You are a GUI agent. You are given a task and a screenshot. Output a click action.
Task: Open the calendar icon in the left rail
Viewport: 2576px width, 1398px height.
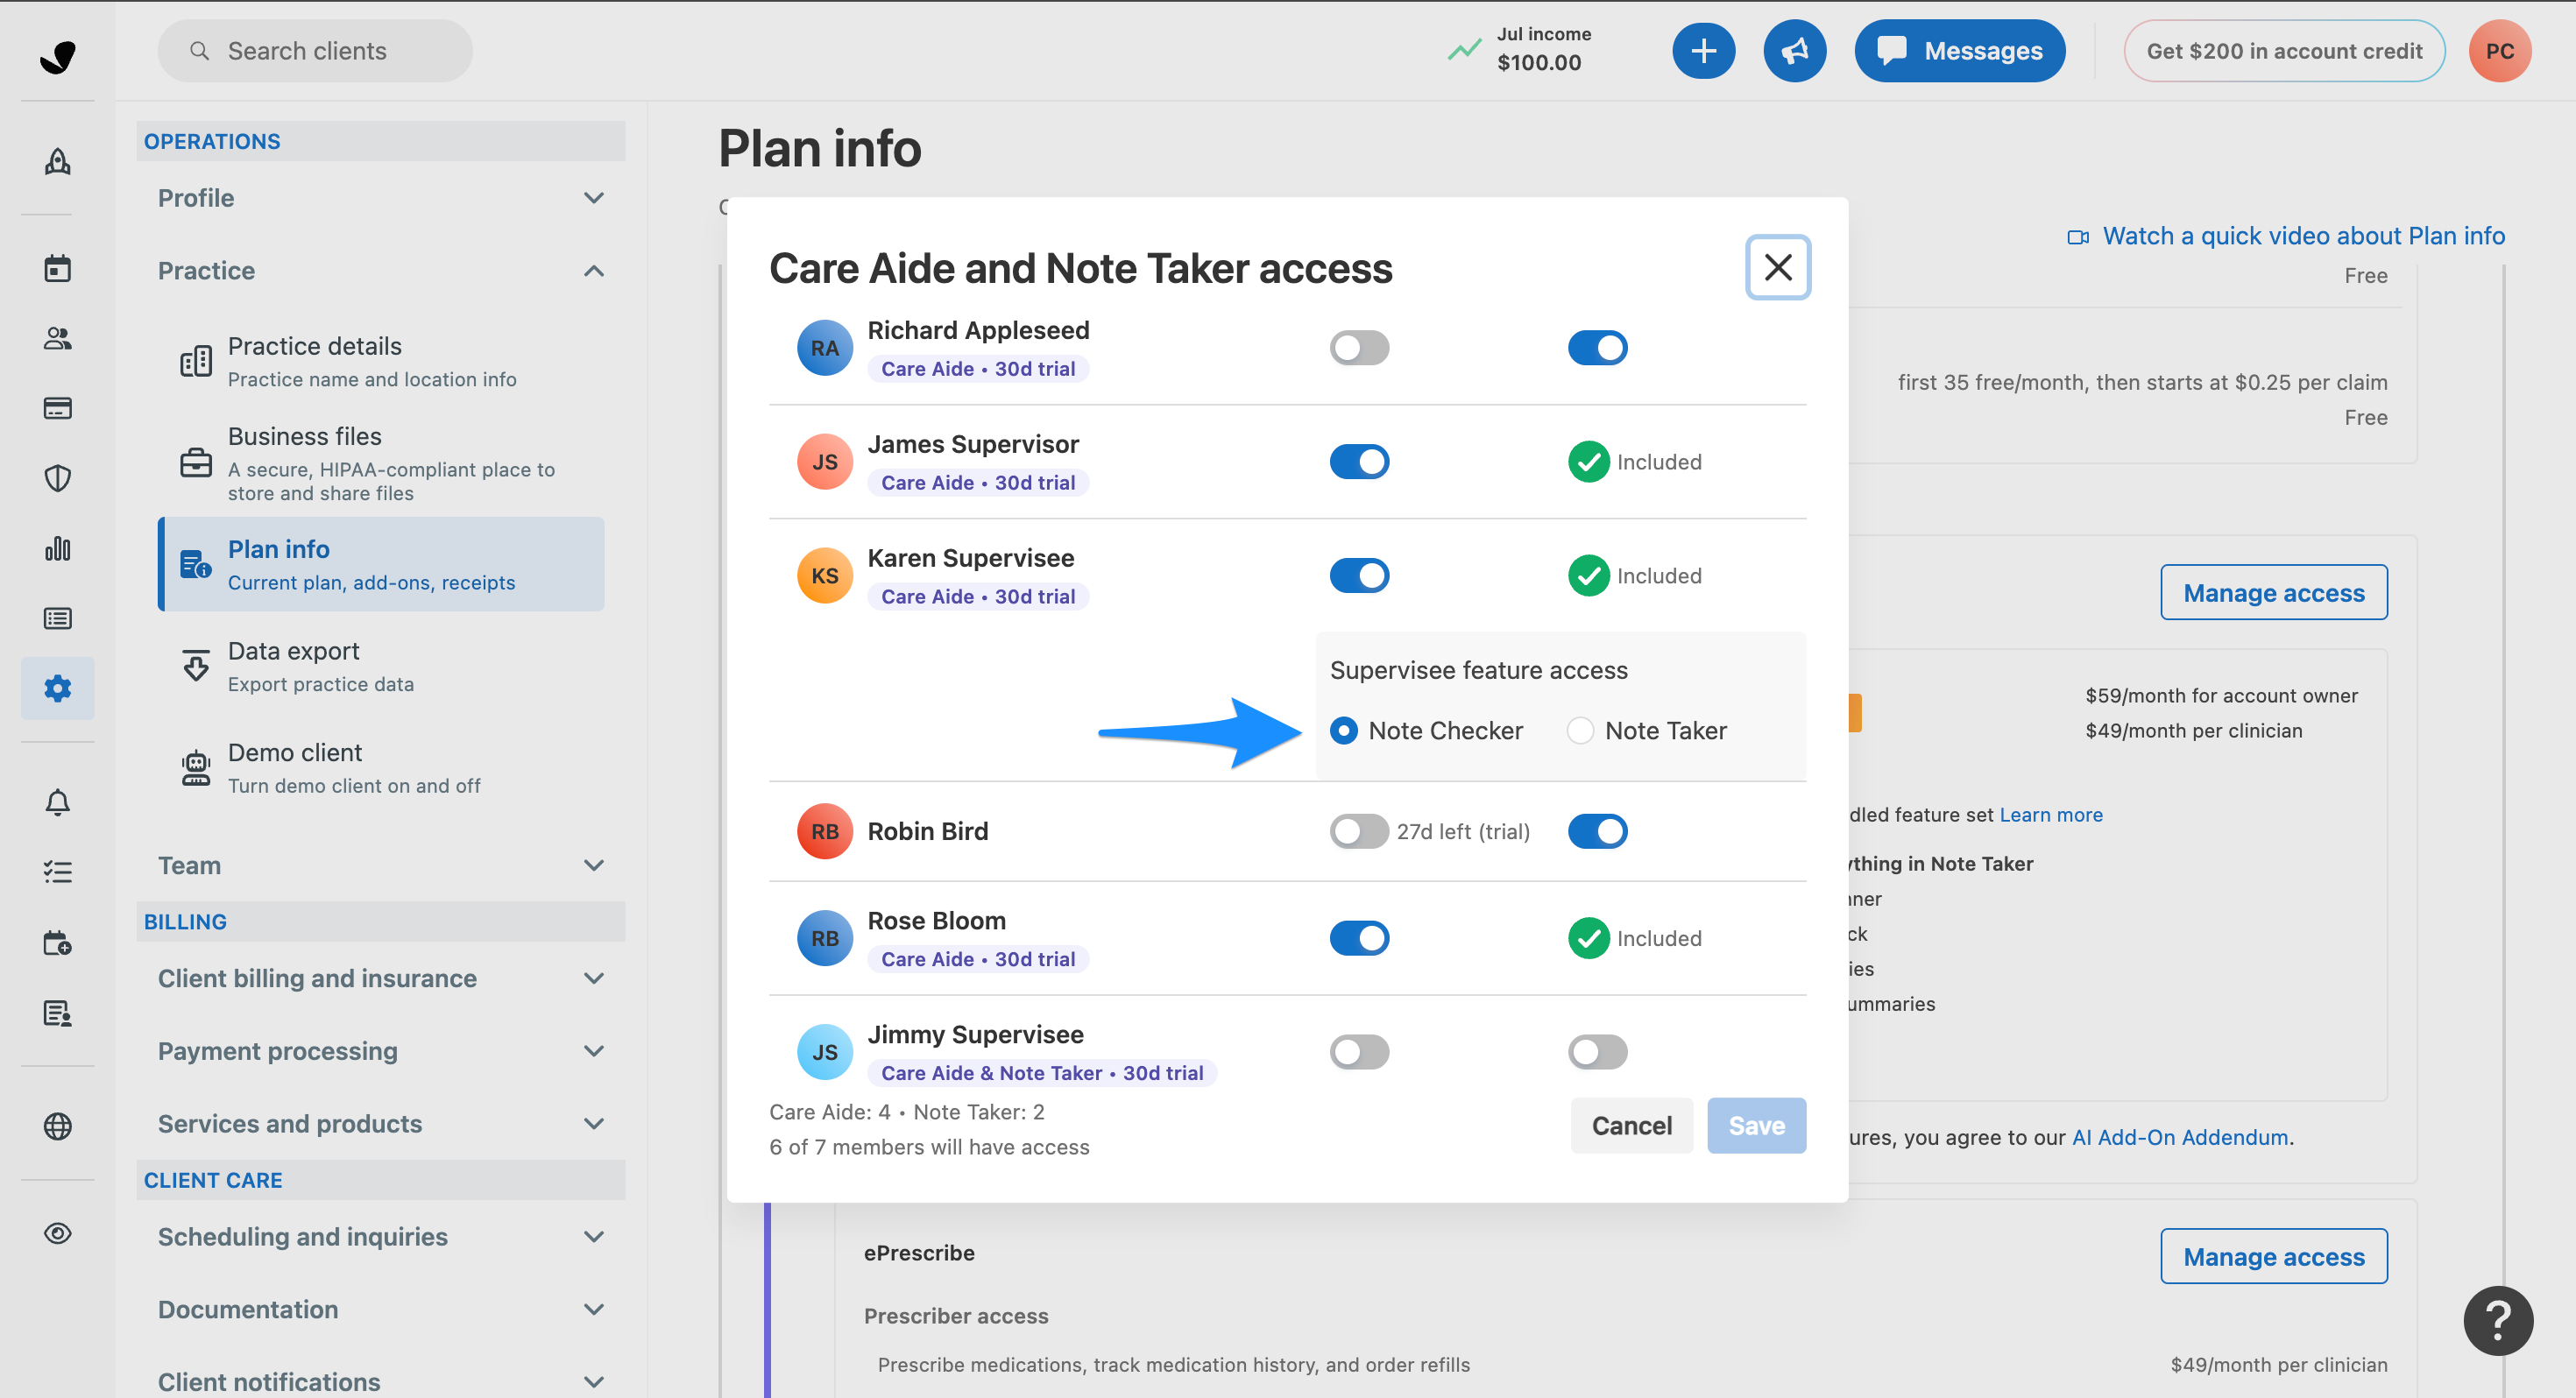(x=57, y=268)
